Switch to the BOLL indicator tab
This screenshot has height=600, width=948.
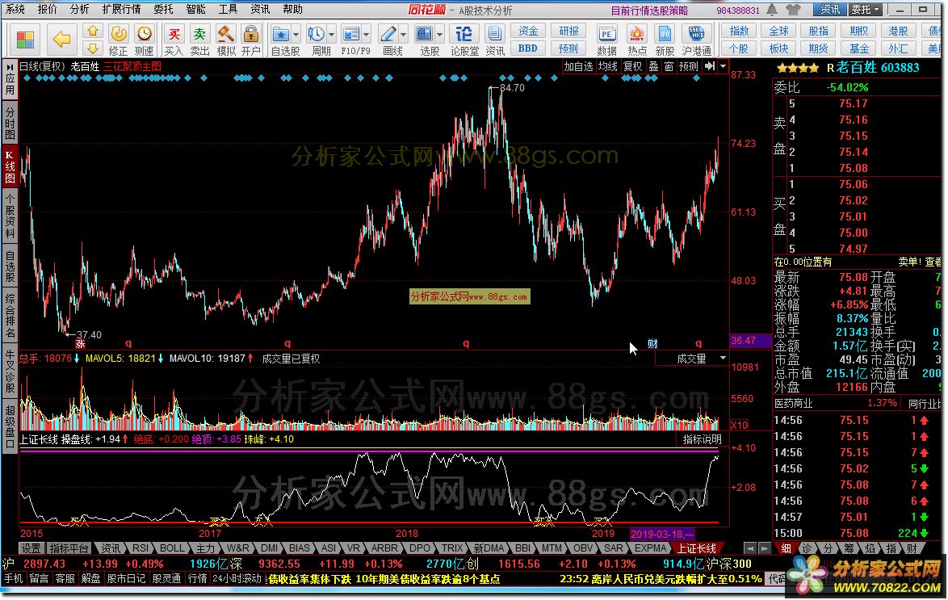[172, 548]
